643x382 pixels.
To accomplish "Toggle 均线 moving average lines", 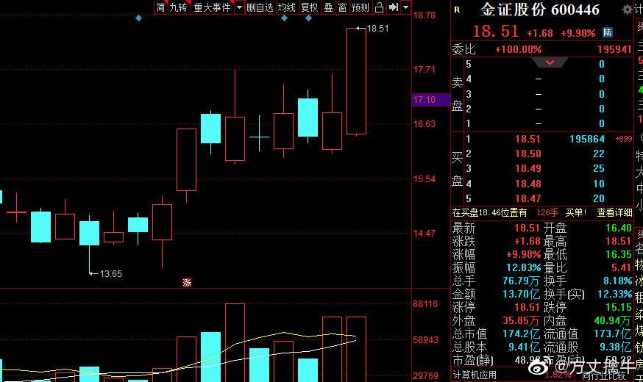I will (287, 7).
